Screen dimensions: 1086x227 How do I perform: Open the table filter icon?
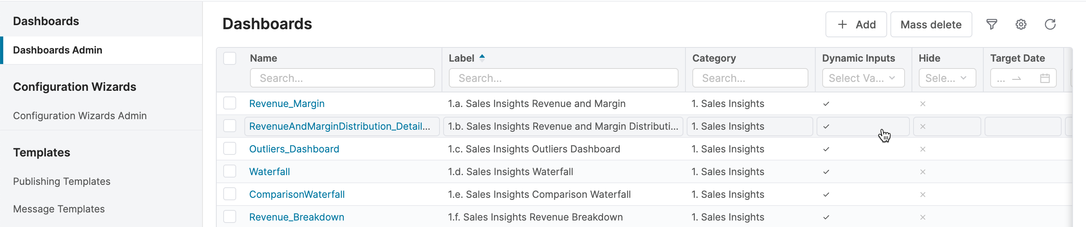[991, 24]
